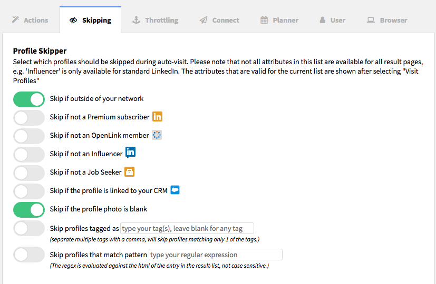Open the Browser tab
Image resolution: width=436 pixels, height=284 pixels.
pyautogui.click(x=387, y=20)
